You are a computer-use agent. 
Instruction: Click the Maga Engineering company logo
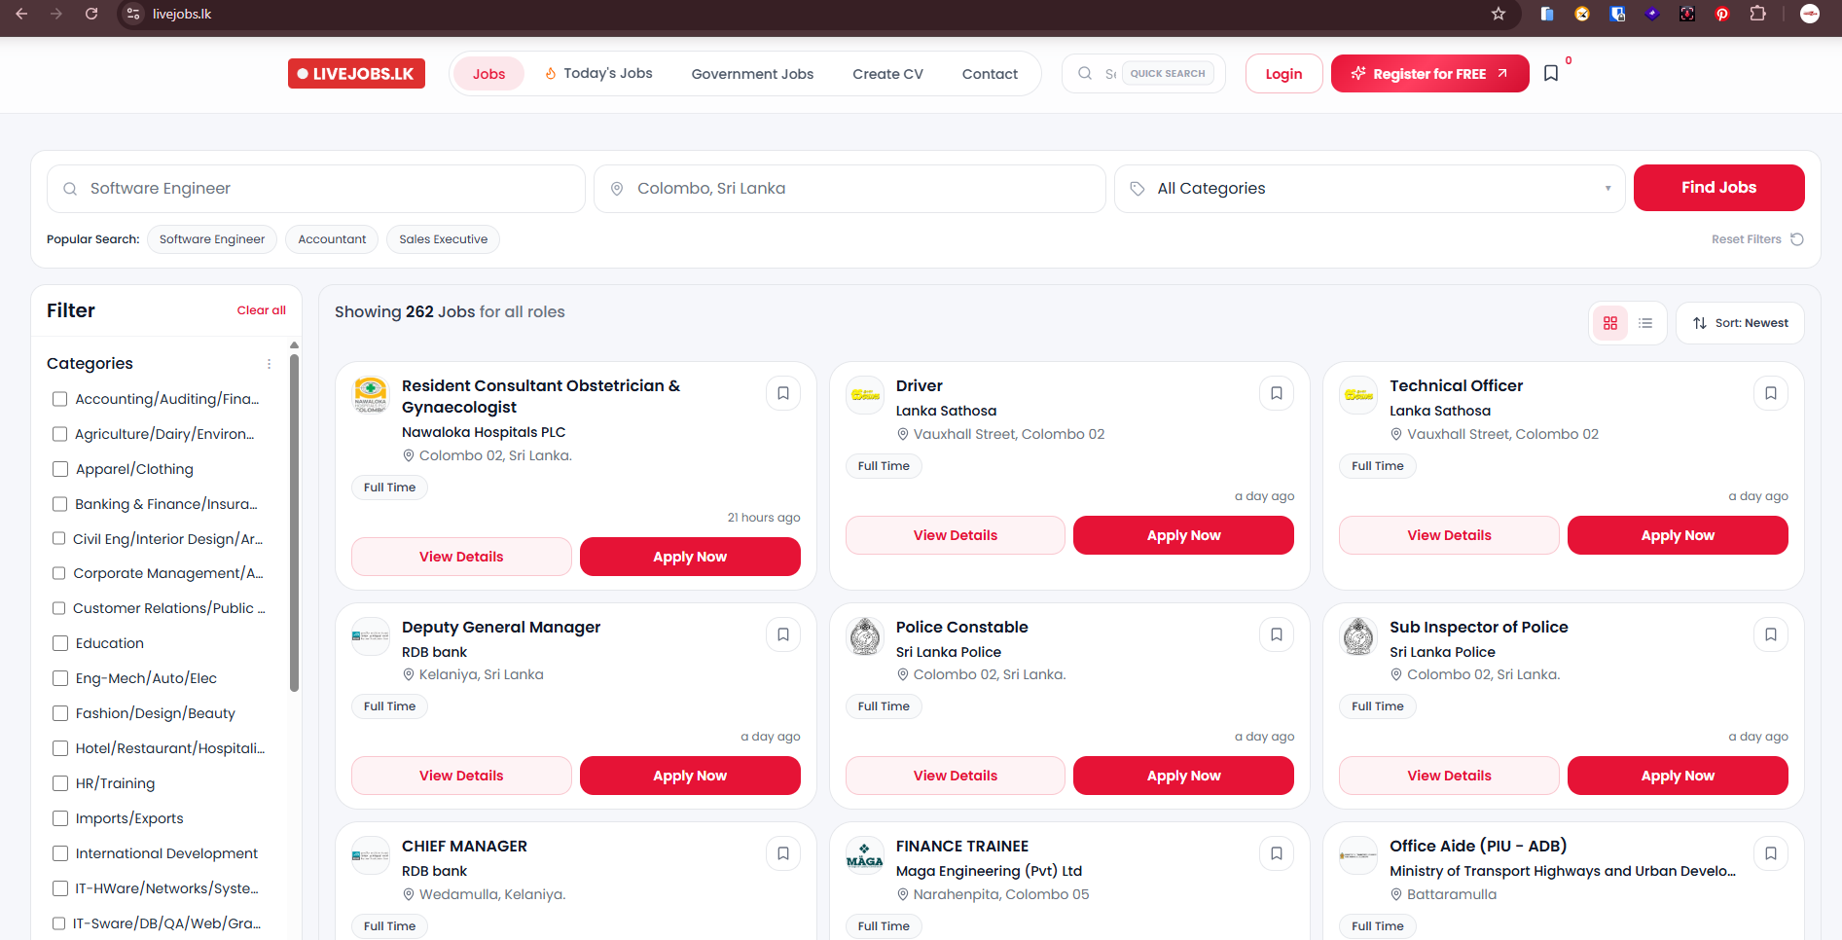pyautogui.click(x=865, y=855)
